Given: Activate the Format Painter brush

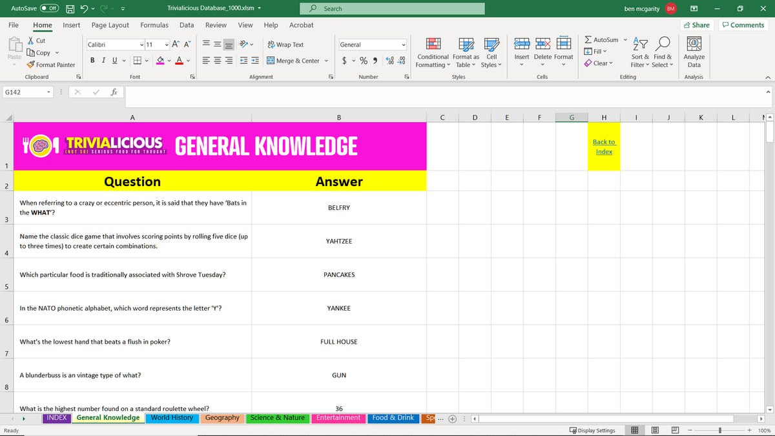Looking at the screenshot, I should [x=30, y=65].
